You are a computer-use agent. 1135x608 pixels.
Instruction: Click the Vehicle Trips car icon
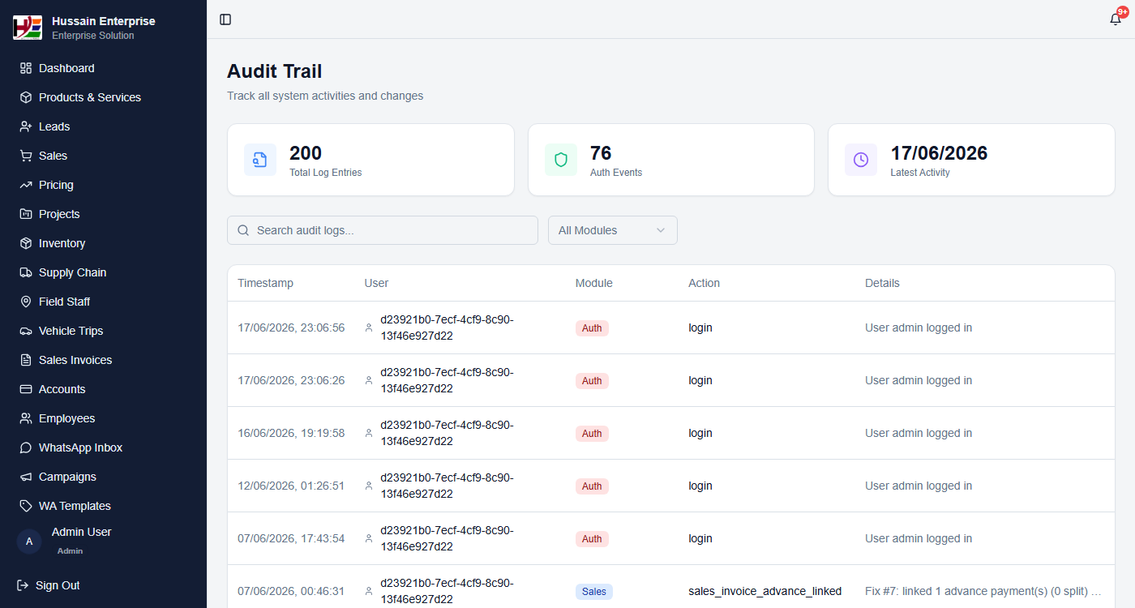point(26,331)
